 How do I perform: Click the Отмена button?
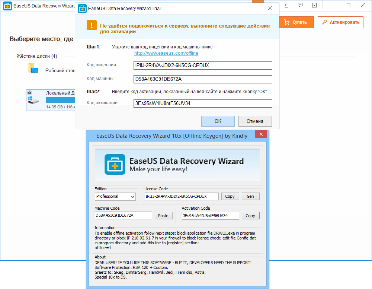(255, 121)
